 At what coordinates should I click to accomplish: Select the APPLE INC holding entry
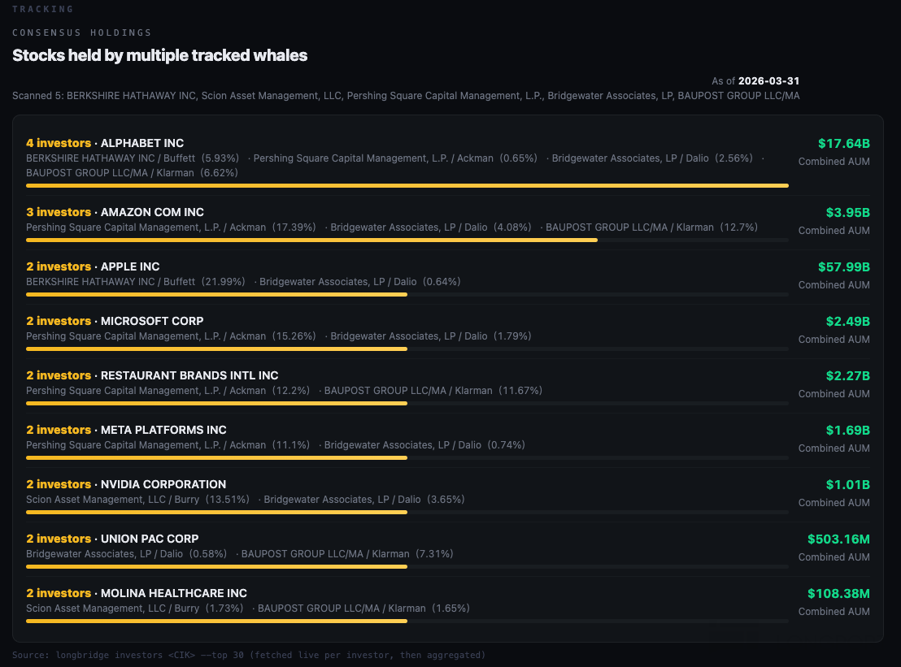tap(447, 277)
